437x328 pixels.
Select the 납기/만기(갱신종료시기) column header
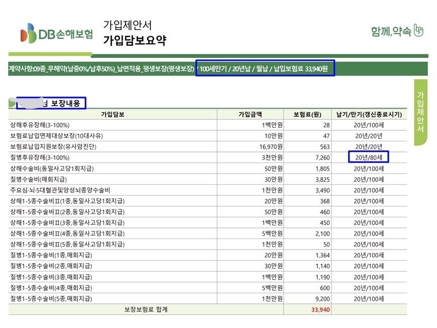click(x=369, y=114)
